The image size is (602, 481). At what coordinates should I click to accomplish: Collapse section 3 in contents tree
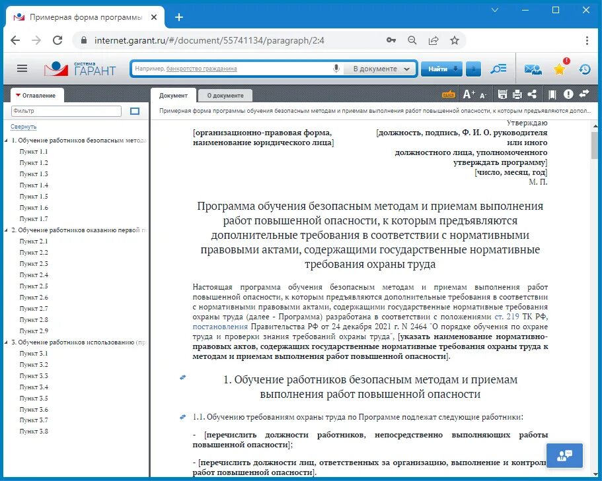coord(6,342)
